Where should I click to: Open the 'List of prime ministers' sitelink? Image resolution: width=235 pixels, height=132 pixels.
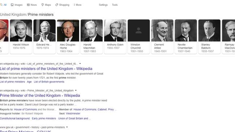pos(12,82)
